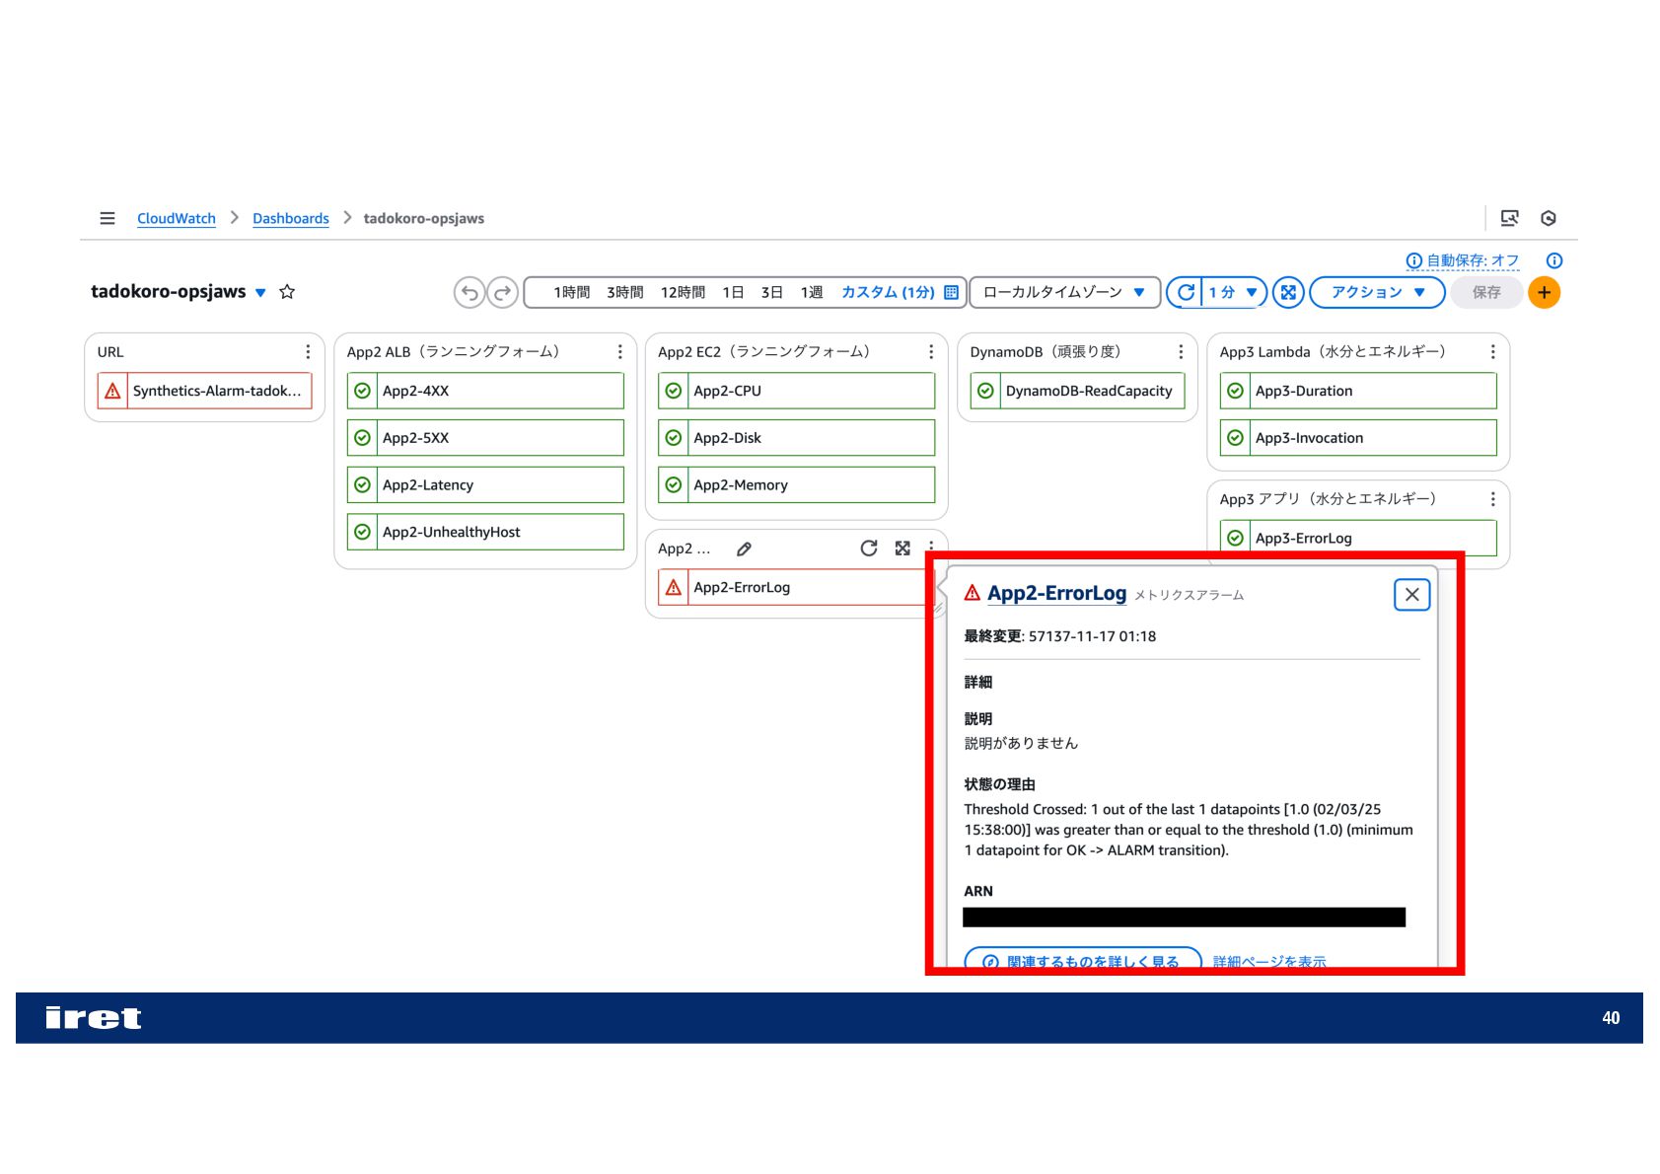The height and width of the screenshot is (1174, 1660).
Task: Select the DynamoDB-ReadCapacity alarm tile
Action: tap(1078, 391)
